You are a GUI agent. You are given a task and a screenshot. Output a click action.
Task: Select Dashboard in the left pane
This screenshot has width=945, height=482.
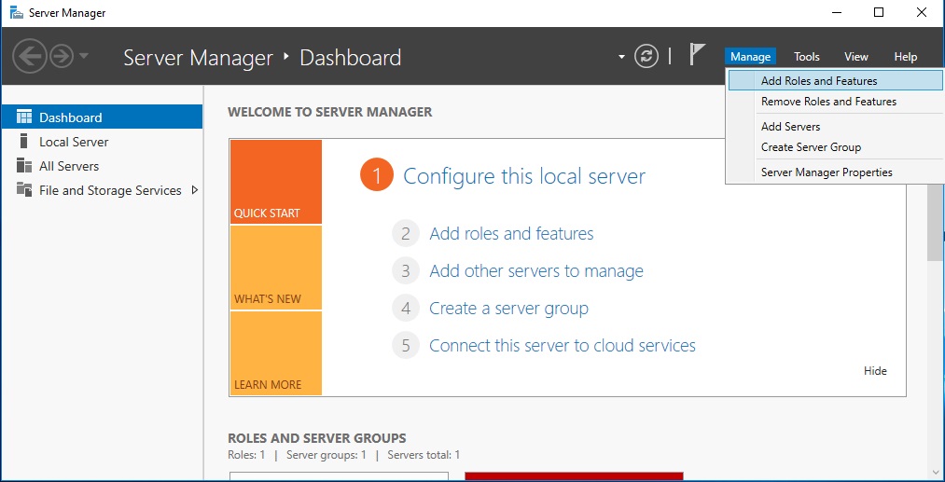click(x=102, y=117)
